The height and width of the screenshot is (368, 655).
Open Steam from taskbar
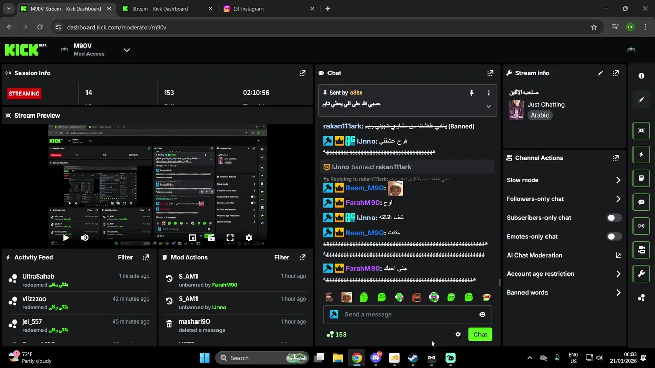coord(412,358)
